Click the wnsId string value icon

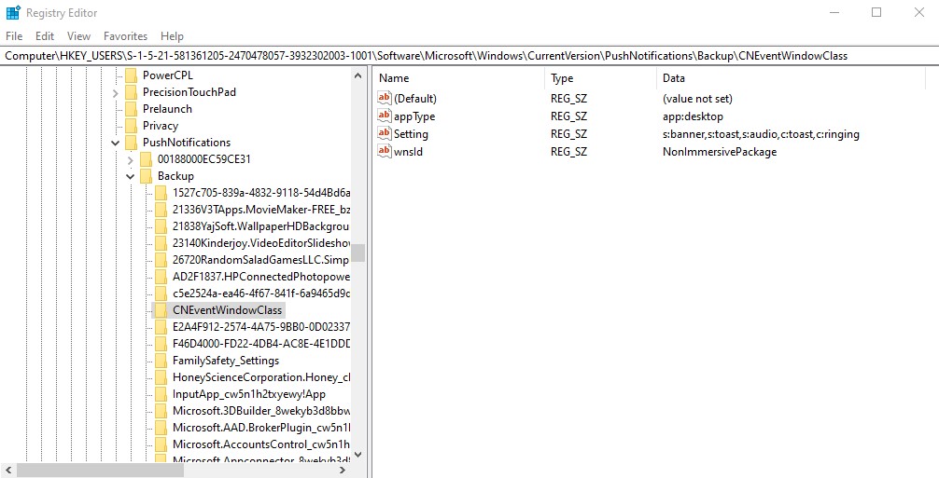click(x=385, y=151)
